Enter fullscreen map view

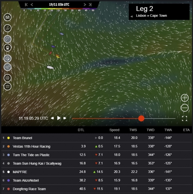[x=185, y=119]
